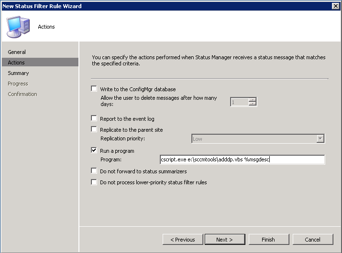Click the days number field
342x253 pixels.
click(x=239, y=102)
